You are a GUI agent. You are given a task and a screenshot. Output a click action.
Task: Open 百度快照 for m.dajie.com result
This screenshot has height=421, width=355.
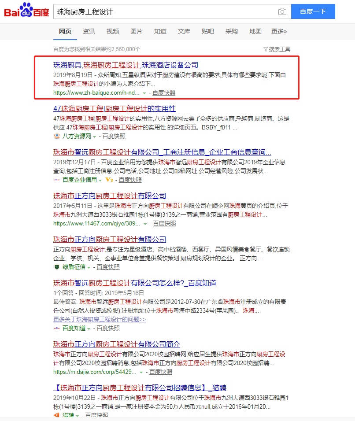tap(161, 372)
